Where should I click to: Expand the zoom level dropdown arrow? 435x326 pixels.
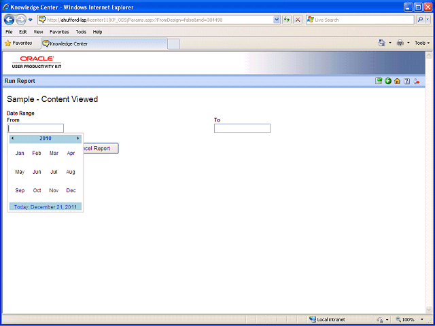point(422,319)
